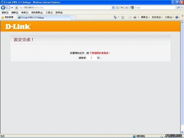Select the D-Link DWR-117 Settings tab
184x138 pixels.
tap(44, 18)
